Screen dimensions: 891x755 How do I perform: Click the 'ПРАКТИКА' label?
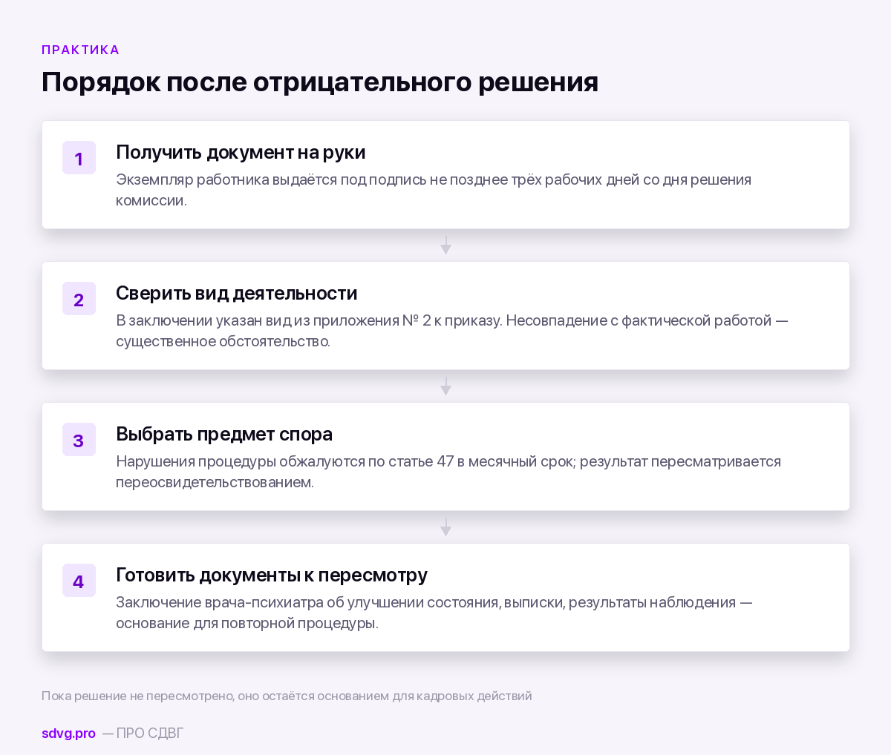[x=80, y=50]
